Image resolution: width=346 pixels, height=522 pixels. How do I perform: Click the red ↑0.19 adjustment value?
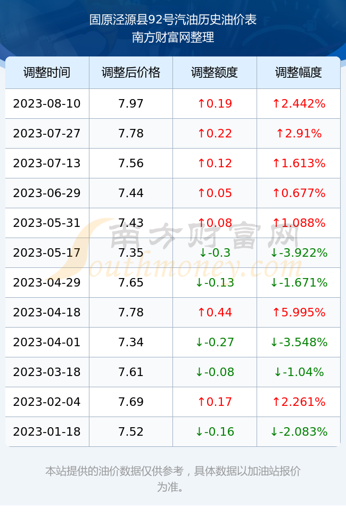[x=215, y=103]
